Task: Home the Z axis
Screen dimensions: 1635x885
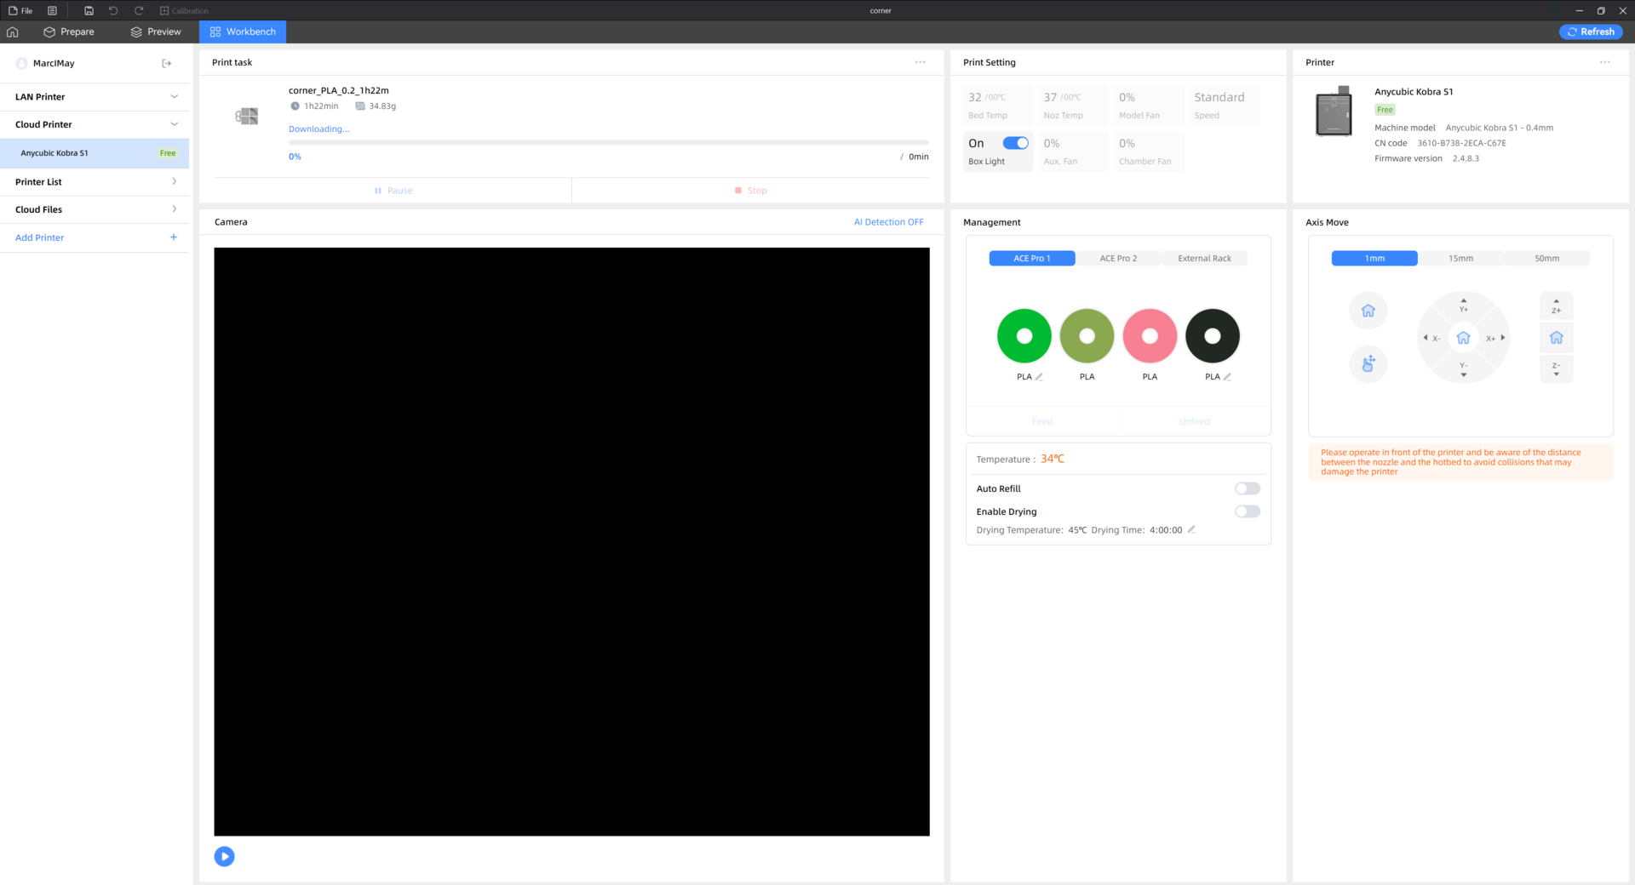Action: [x=1557, y=338]
